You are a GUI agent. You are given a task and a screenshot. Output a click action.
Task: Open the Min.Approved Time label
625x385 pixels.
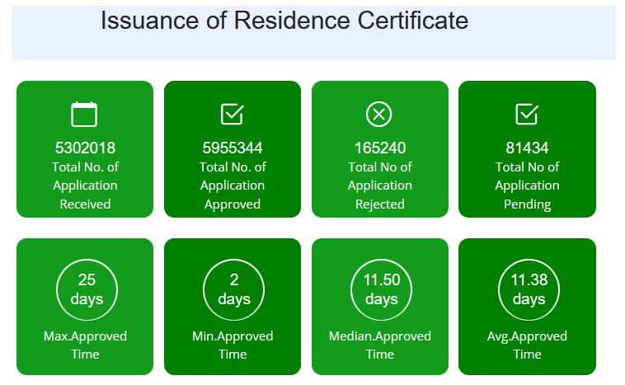tap(233, 345)
